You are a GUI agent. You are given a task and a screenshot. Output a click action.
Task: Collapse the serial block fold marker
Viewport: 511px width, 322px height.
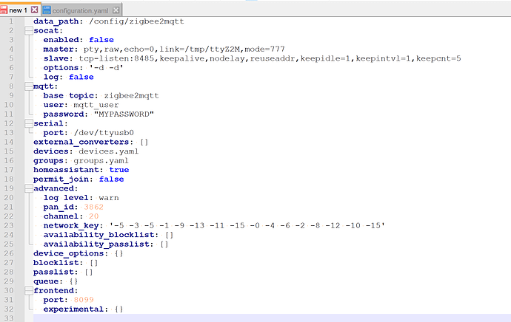[29, 123]
